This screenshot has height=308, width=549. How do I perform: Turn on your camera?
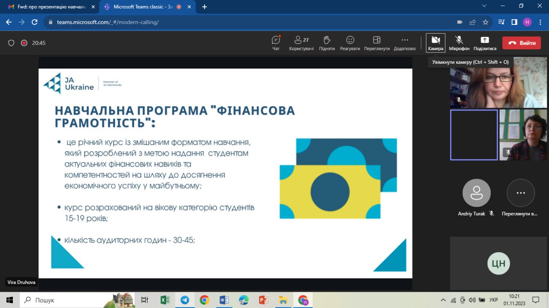435,42
